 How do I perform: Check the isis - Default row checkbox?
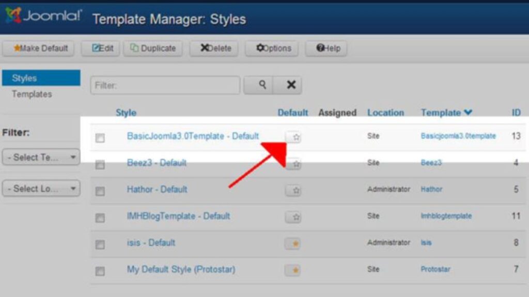(100, 244)
